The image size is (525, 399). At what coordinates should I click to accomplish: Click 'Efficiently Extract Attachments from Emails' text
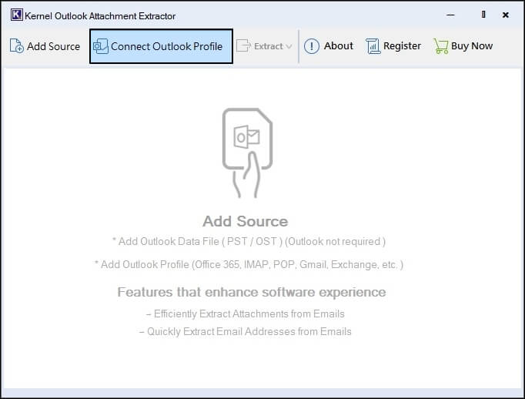point(246,314)
